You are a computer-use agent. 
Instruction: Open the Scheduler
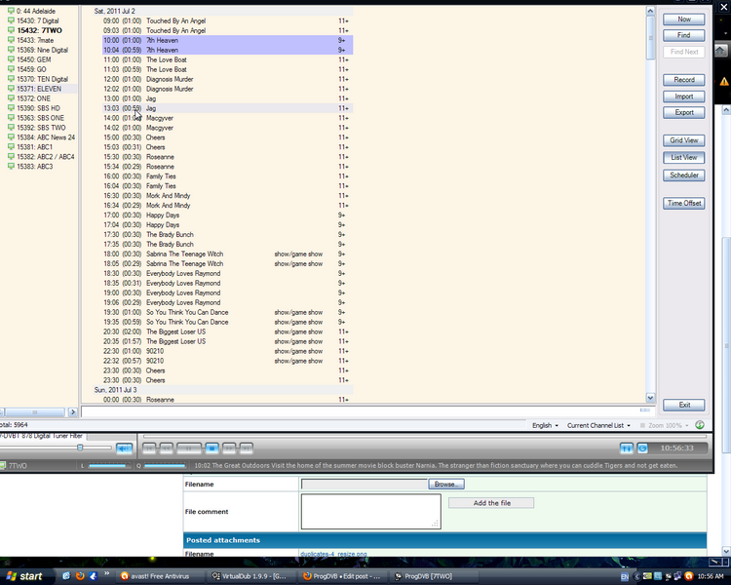[683, 175]
